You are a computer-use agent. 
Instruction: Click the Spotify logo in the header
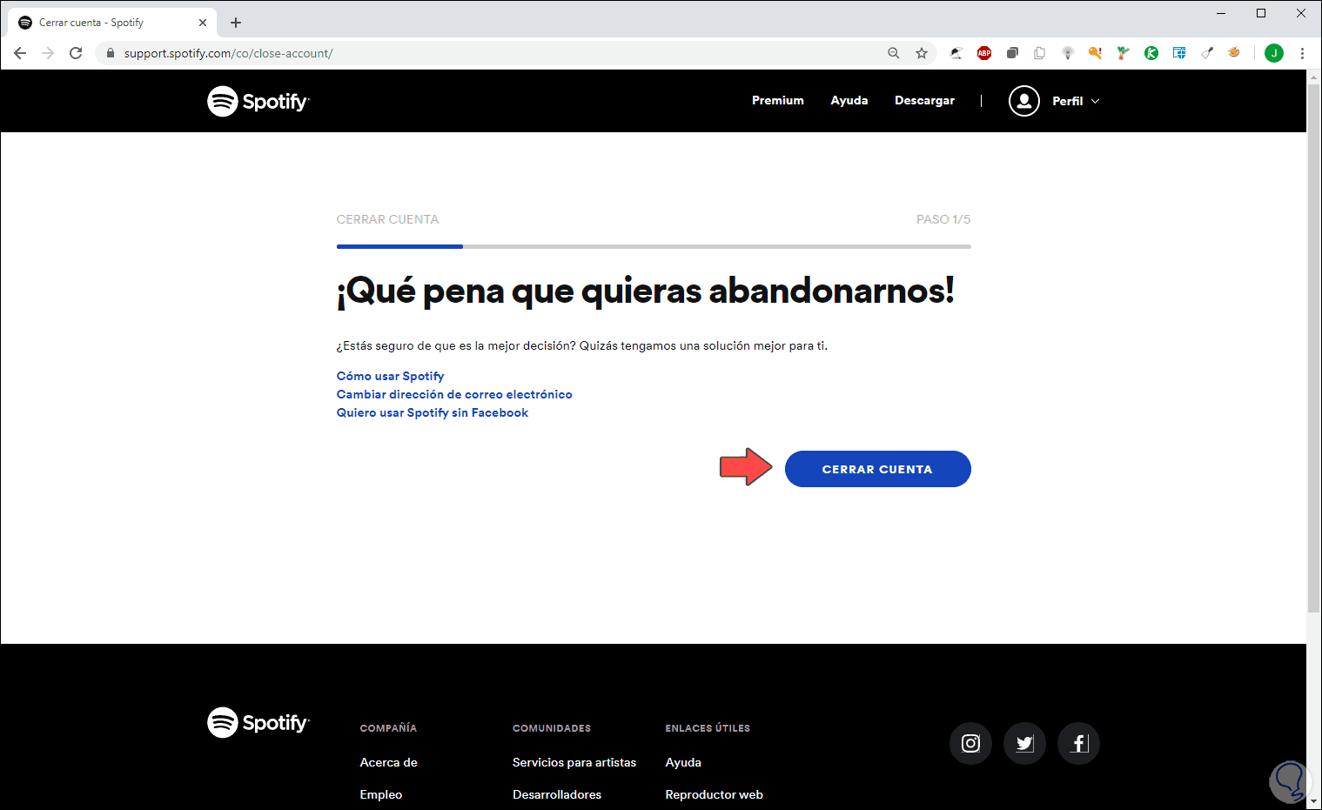point(258,101)
